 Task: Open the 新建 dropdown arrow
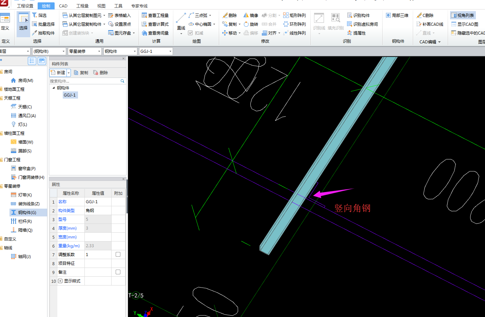tap(69, 73)
